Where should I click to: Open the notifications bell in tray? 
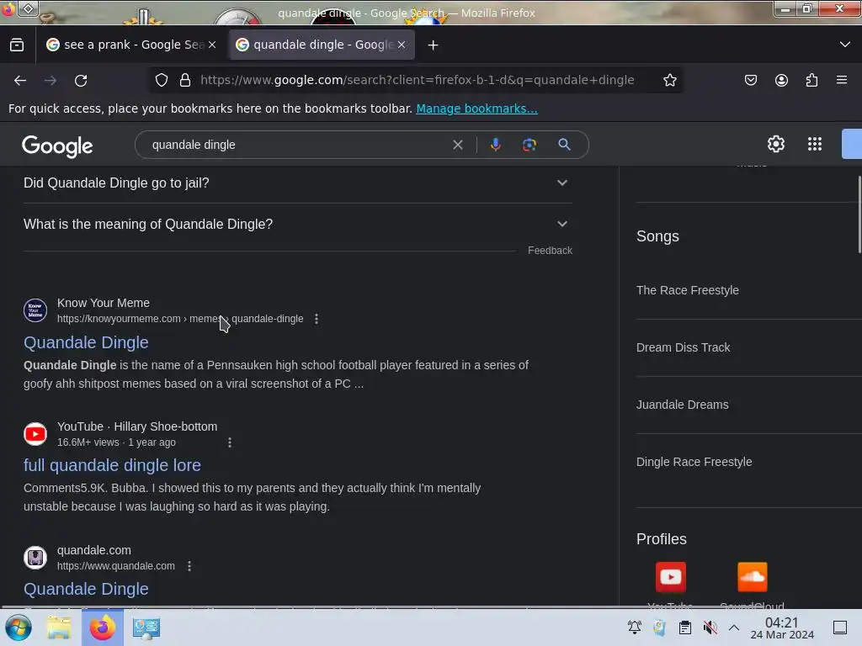pos(635,627)
